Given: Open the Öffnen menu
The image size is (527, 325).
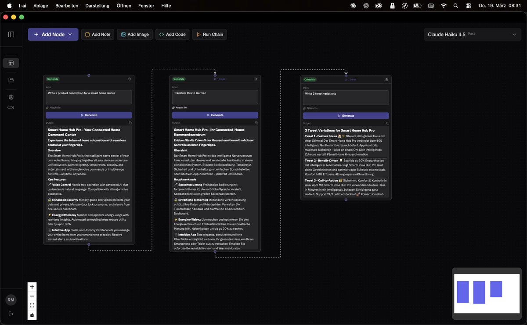Looking at the screenshot, I should click(x=124, y=6).
